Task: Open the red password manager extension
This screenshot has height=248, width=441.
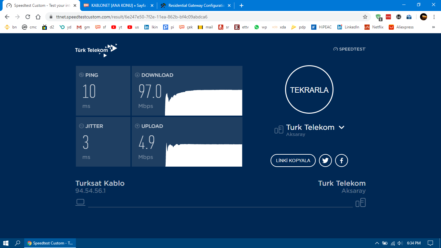Action: click(388, 17)
